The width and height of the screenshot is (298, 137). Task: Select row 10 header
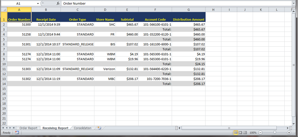click(x=4, y=64)
